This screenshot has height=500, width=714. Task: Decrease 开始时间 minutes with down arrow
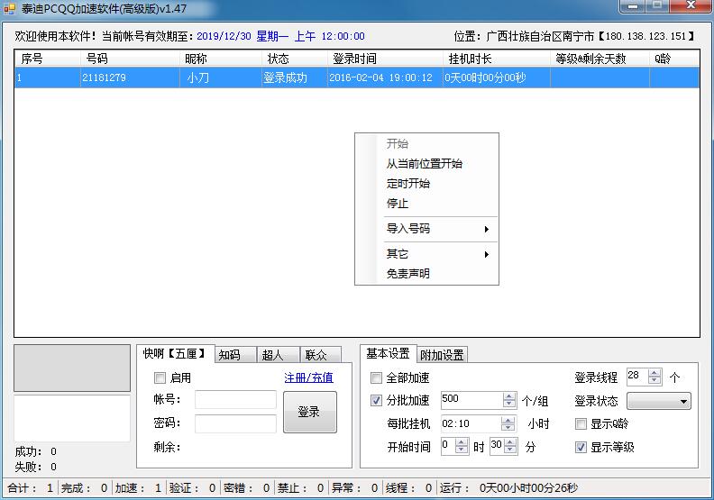(510, 450)
